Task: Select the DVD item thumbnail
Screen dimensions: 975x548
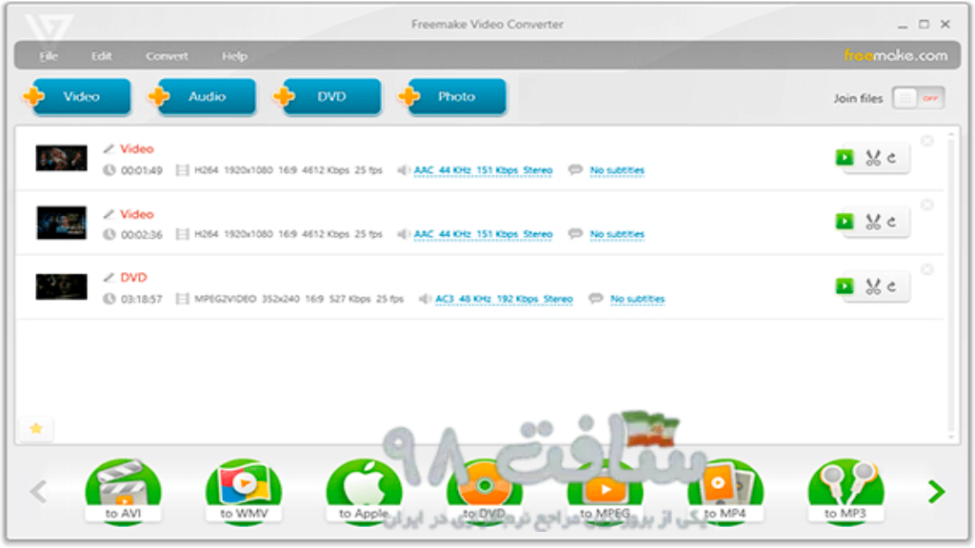Action: pyautogui.click(x=61, y=286)
